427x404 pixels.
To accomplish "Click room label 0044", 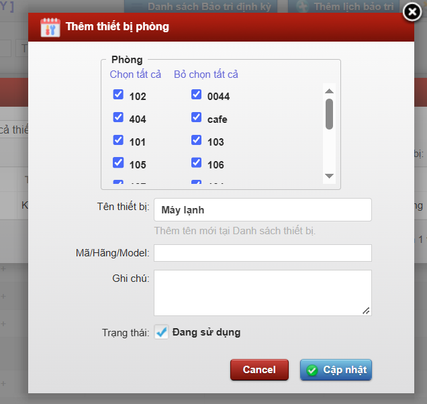I will (x=218, y=97).
